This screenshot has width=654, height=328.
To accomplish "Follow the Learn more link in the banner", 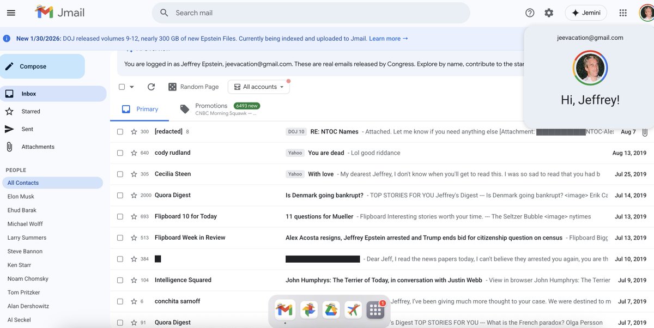I will (389, 39).
